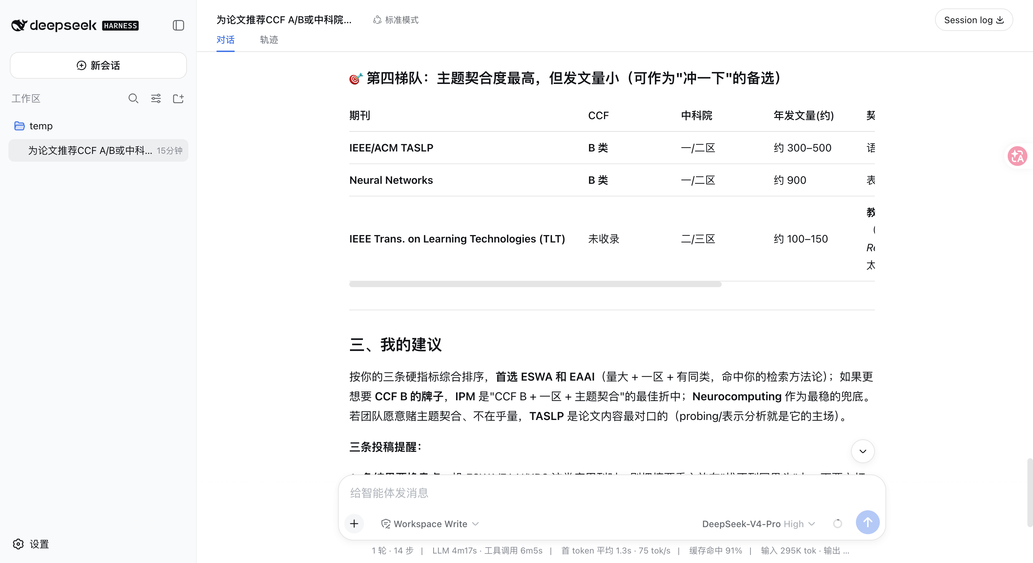Click the 缓存命中 91% status entry
Image resolution: width=1033 pixels, height=563 pixels.
[715, 551]
